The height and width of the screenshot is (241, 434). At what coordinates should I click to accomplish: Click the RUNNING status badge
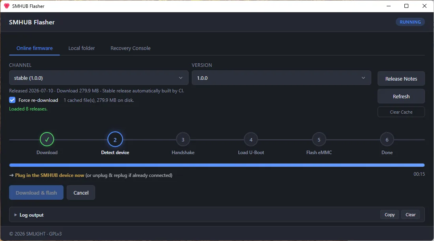click(410, 22)
